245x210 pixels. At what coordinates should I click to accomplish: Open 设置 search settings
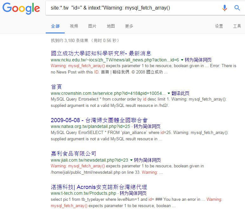219,26
